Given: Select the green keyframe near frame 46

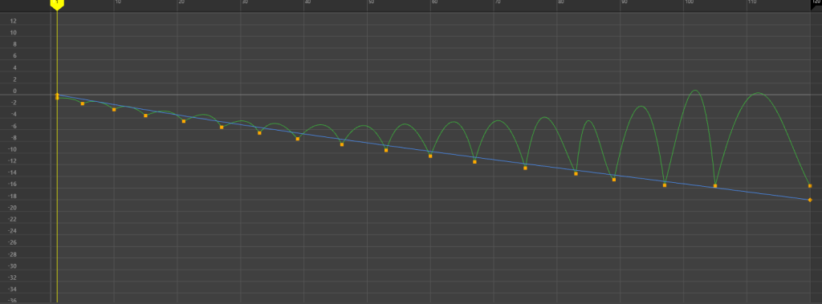Looking at the screenshot, I should pyautogui.click(x=342, y=144).
